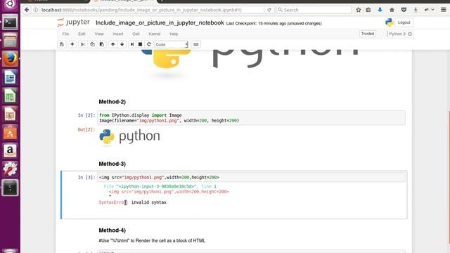
Task: Click the In [2] code cell
Action: [x=251, y=118]
